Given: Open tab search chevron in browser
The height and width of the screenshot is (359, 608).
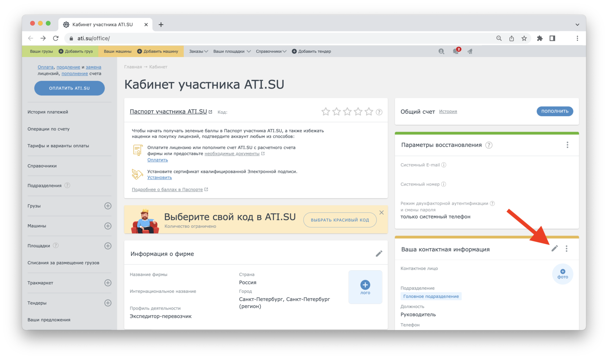Looking at the screenshot, I should coord(577,25).
